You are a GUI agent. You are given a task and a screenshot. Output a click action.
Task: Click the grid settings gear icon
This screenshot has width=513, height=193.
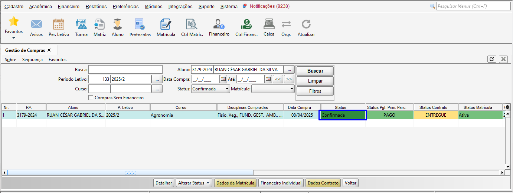(507, 107)
